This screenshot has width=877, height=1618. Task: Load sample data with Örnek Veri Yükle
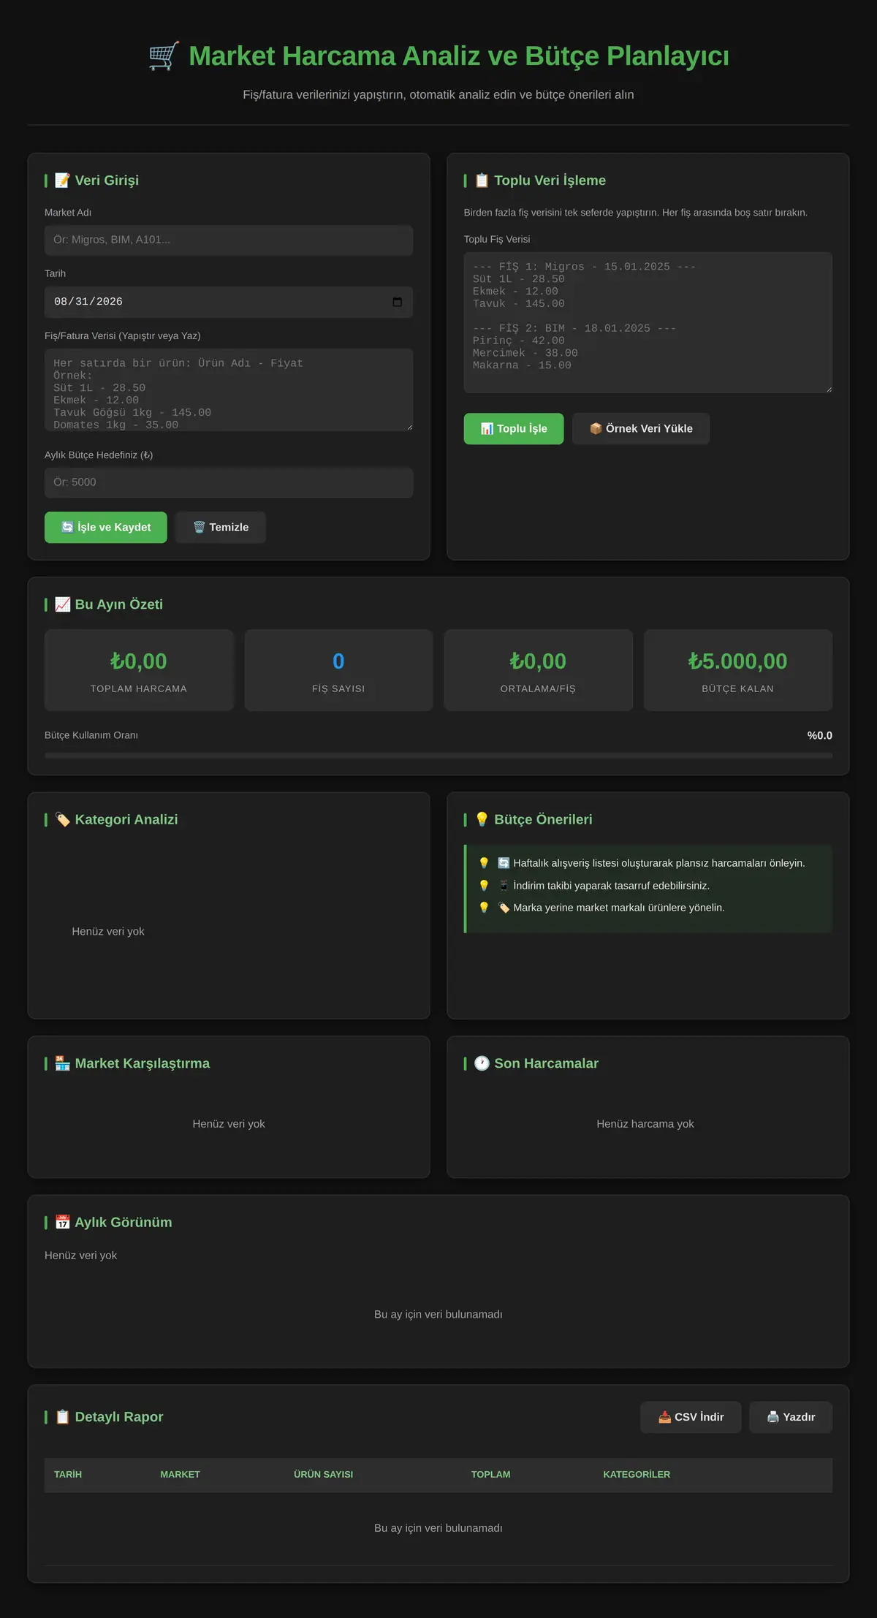641,429
